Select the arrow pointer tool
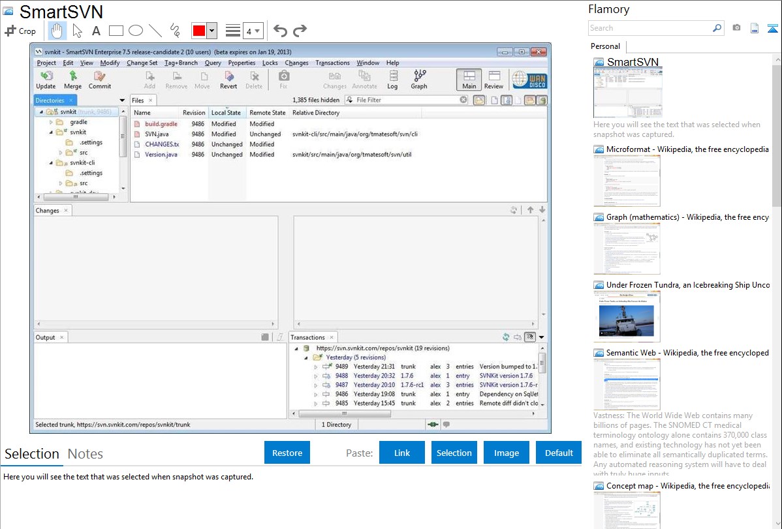The image size is (782, 529). point(77,31)
